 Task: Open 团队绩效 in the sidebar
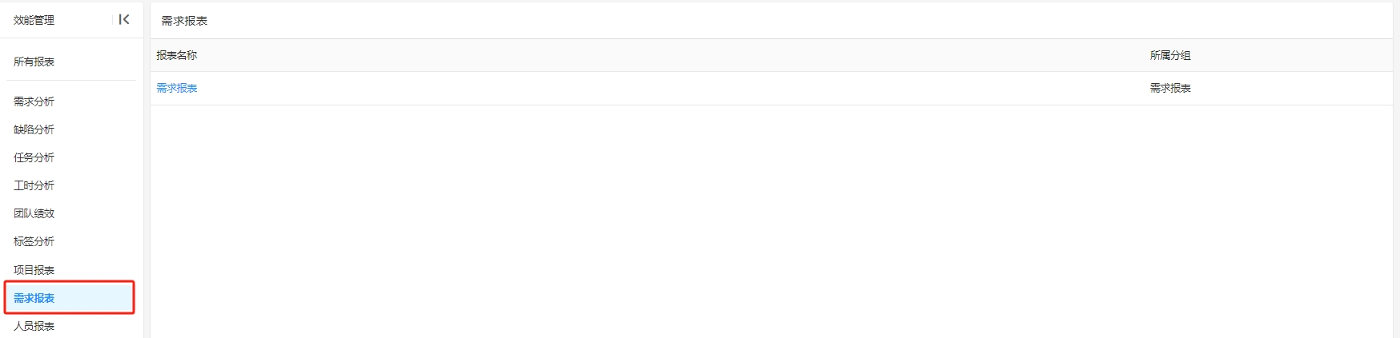pos(34,213)
